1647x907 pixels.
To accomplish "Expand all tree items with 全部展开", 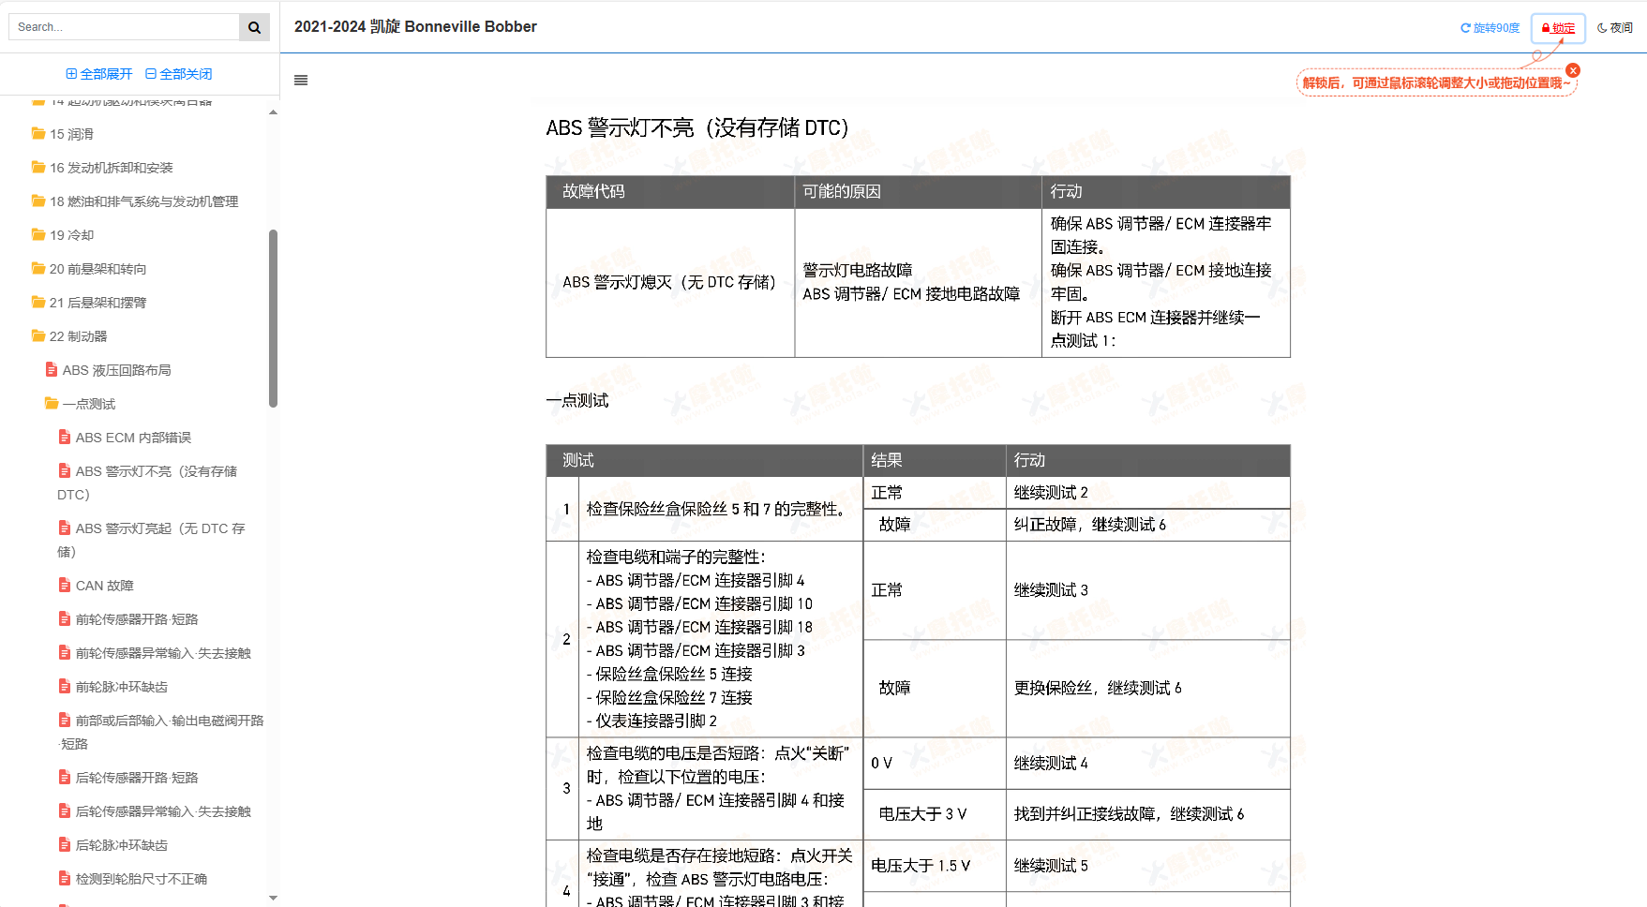I will [99, 74].
